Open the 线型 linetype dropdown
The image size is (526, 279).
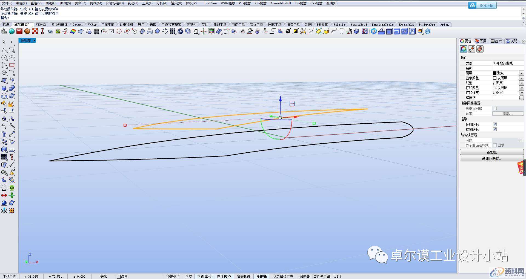coord(521,83)
